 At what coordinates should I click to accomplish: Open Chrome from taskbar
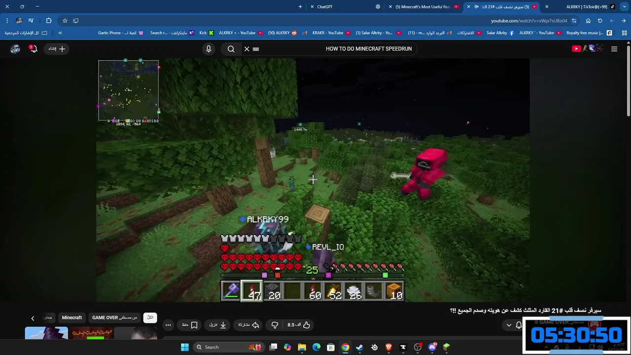pyautogui.click(x=346, y=347)
